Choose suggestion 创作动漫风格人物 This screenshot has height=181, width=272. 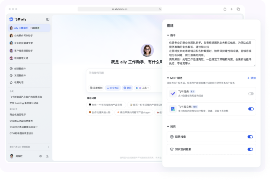click(100, 112)
